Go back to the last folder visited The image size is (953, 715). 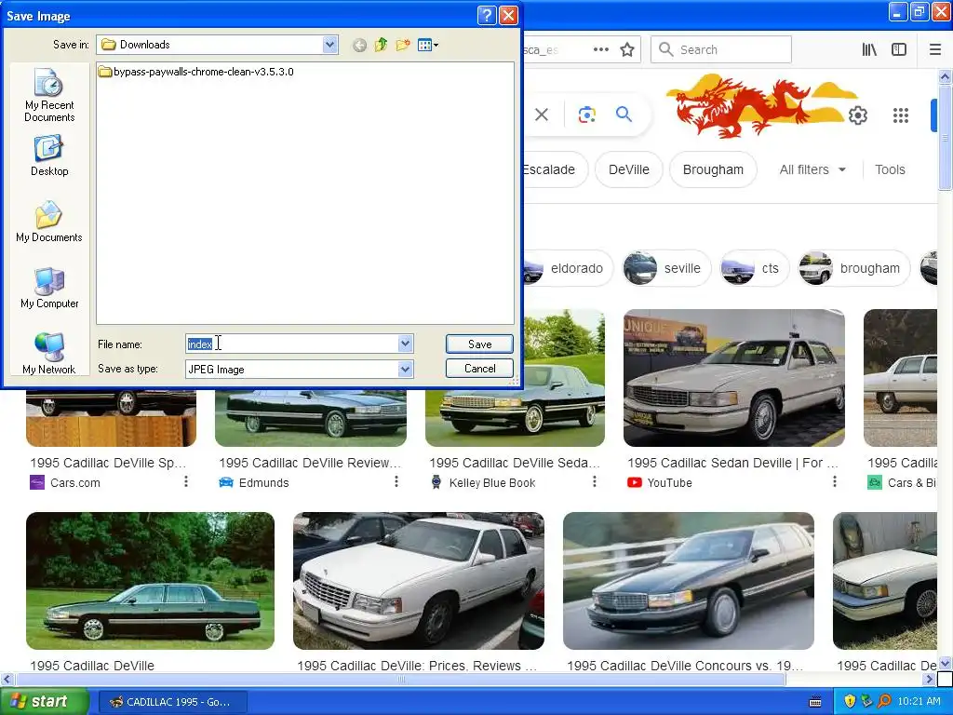click(x=359, y=45)
